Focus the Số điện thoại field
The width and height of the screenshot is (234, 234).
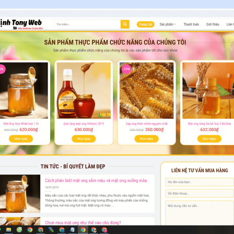point(199,193)
